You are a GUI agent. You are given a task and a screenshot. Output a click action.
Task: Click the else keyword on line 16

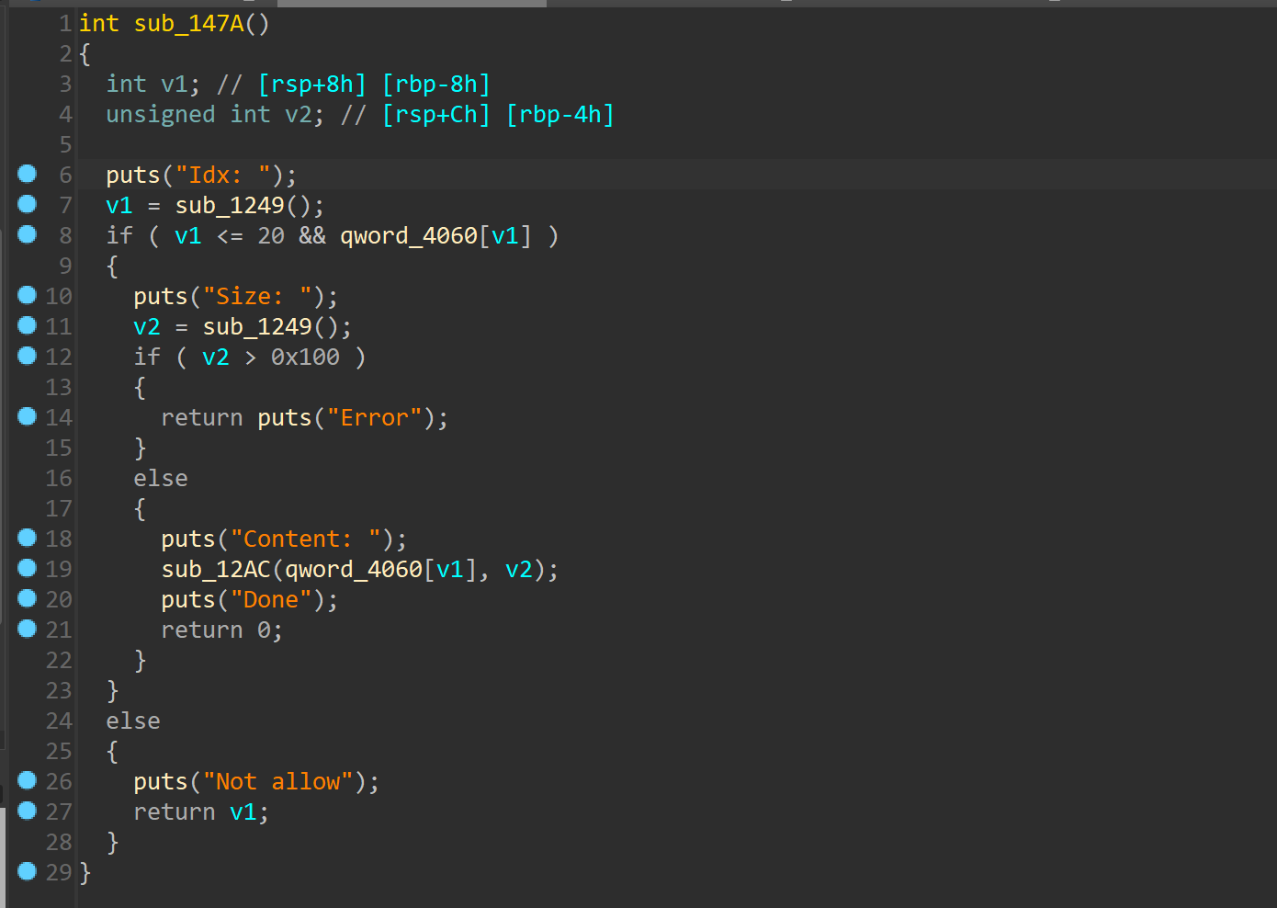click(161, 479)
